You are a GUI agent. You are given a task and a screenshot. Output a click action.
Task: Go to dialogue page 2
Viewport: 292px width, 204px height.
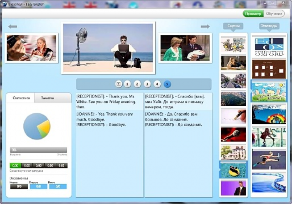click(x=137, y=84)
